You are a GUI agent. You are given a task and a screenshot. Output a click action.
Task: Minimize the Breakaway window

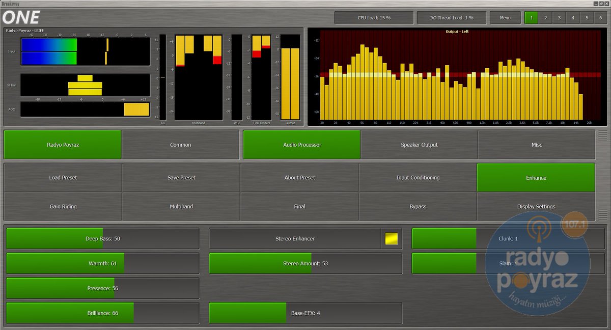click(595, 3)
